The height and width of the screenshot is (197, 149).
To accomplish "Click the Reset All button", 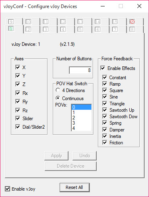I will [74, 187].
